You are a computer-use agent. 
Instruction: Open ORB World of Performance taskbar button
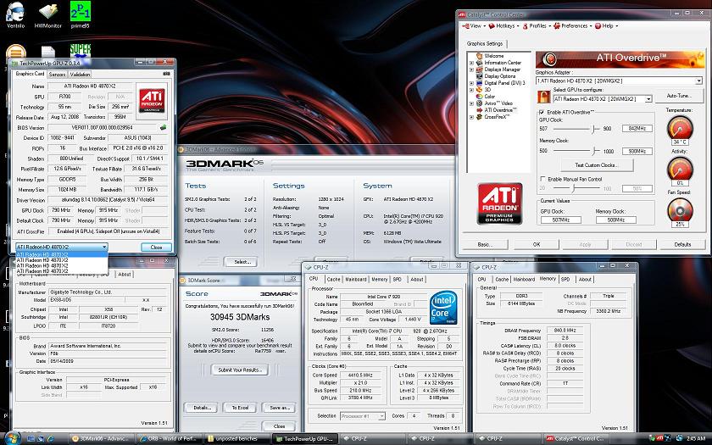pos(170,439)
